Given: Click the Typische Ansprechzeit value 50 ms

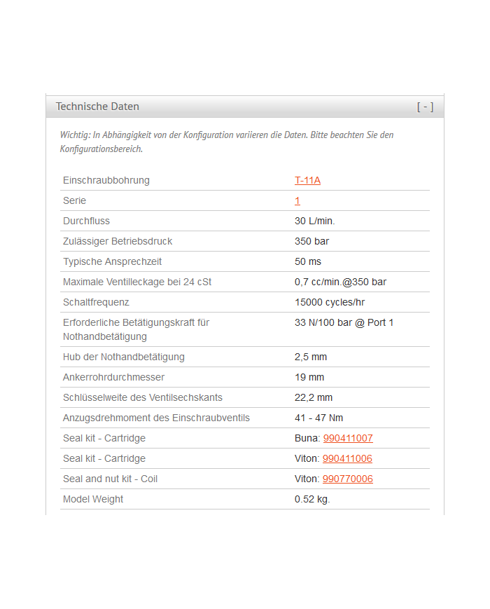Looking at the screenshot, I should (308, 261).
